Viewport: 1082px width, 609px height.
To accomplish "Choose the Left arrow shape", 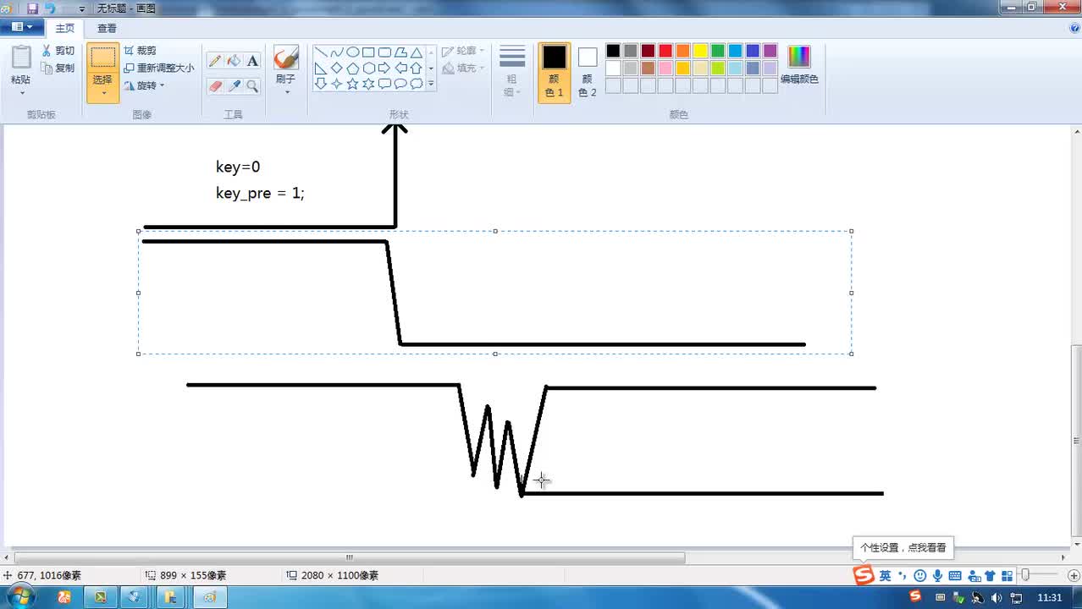I will click(x=400, y=68).
